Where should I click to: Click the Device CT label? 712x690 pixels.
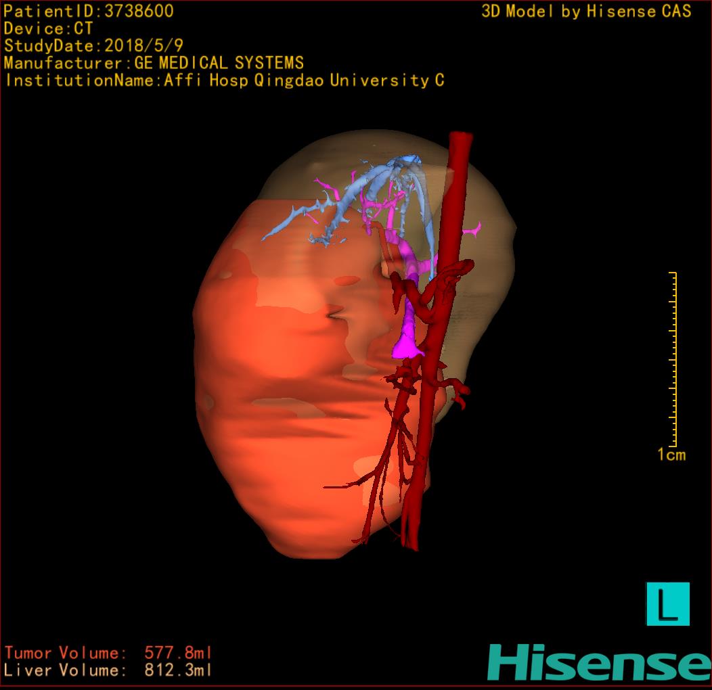[x=48, y=29]
